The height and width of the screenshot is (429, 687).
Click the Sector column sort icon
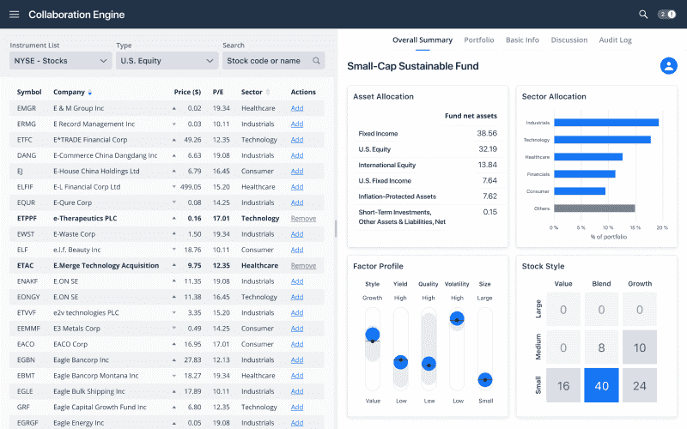(x=268, y=93)
